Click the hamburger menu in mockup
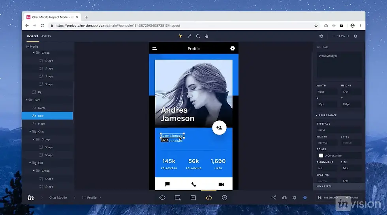Screen dimensions: 387x215 [x=155, y=49]
